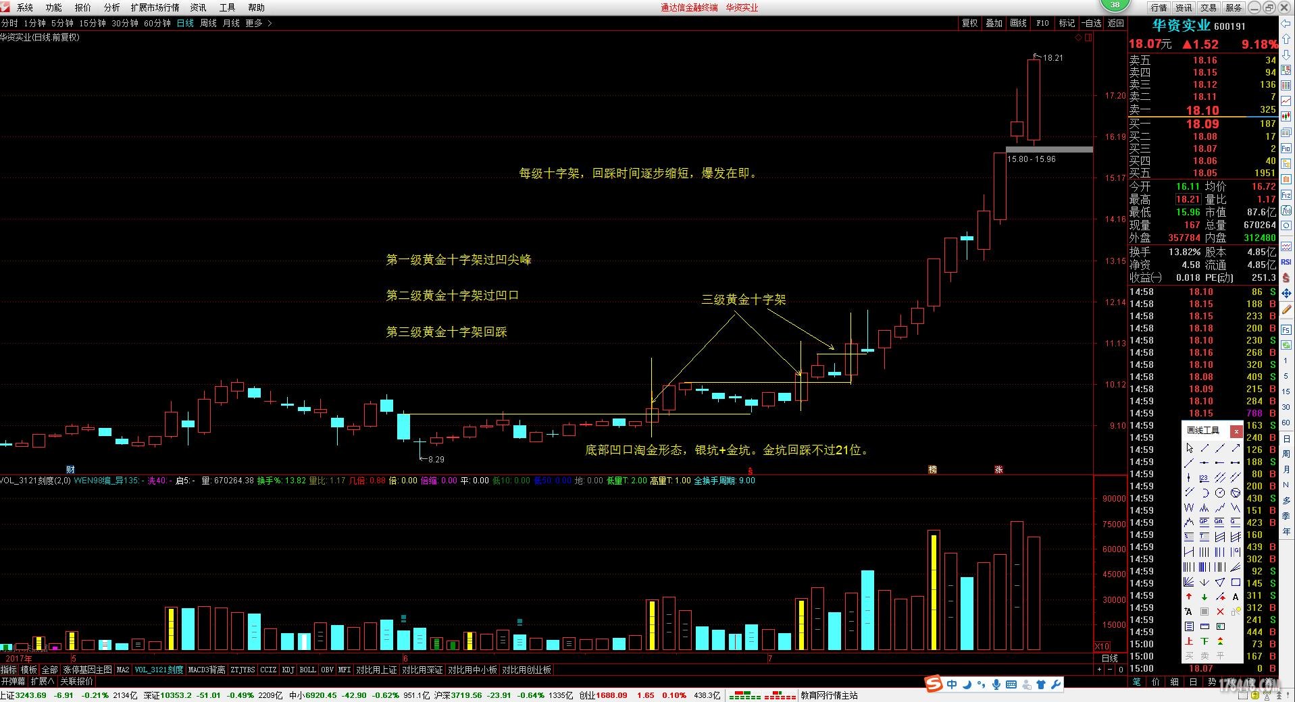Open the 功能 menu
Viewport: 1295px width, 702px height.
coord(53,7)
